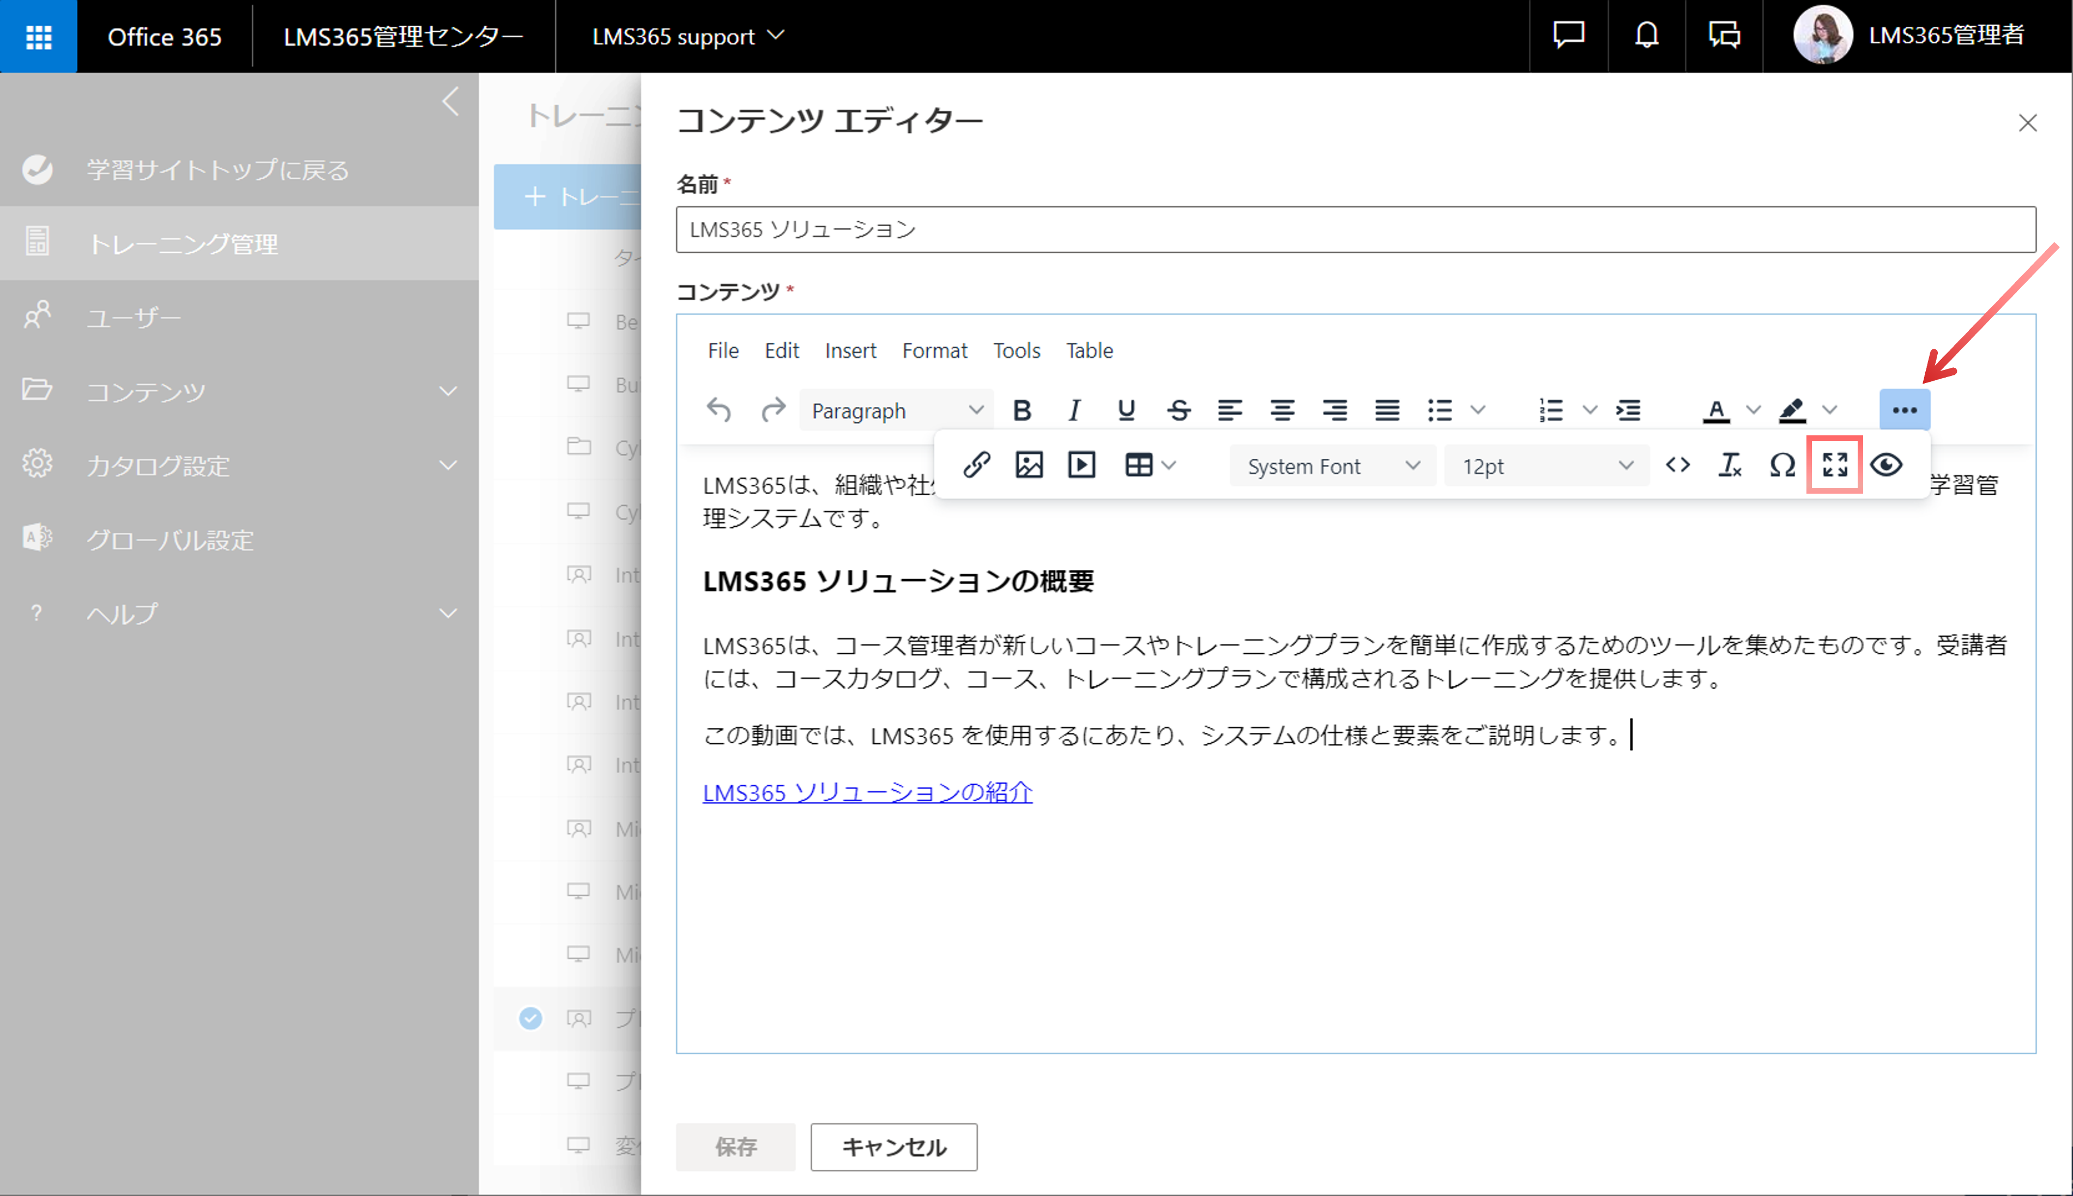This screenshot has height=1196, width=2073.
Task: Increase indent of the paragraph
Action: coord(1629,410)
